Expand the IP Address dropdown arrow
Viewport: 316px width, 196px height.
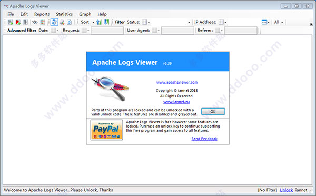225,22
